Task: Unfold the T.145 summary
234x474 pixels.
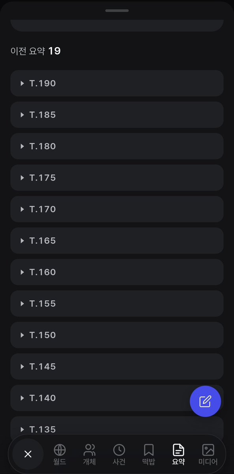Action: [x=117, y=366]
